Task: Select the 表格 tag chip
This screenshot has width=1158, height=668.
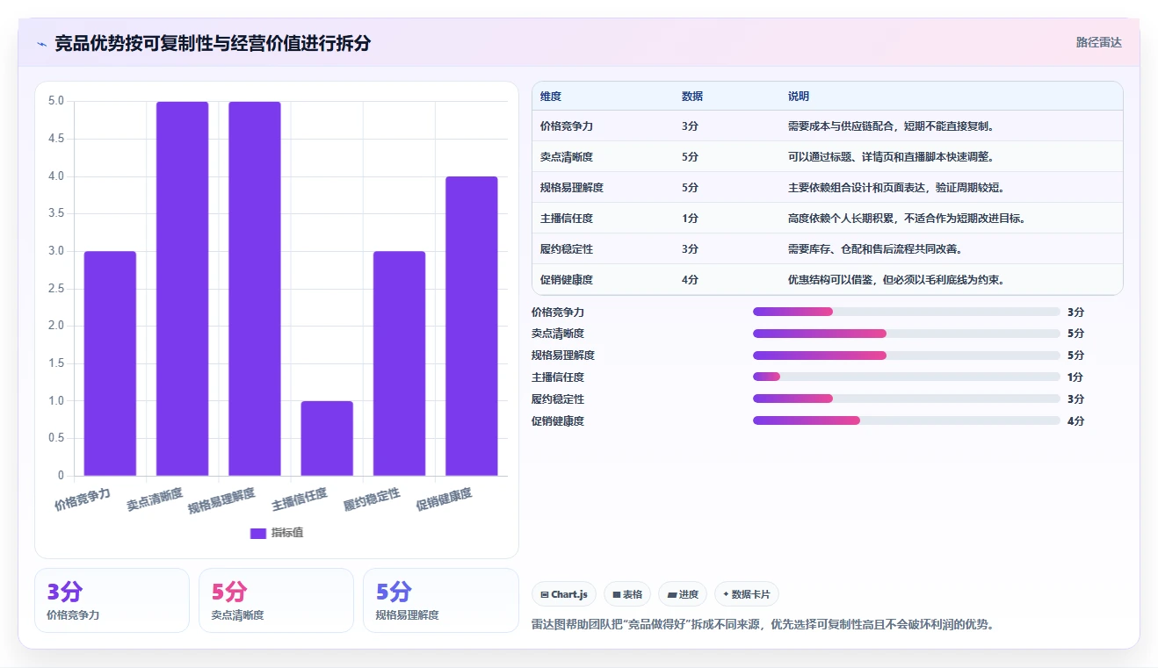Action: (x=627, y=594)
